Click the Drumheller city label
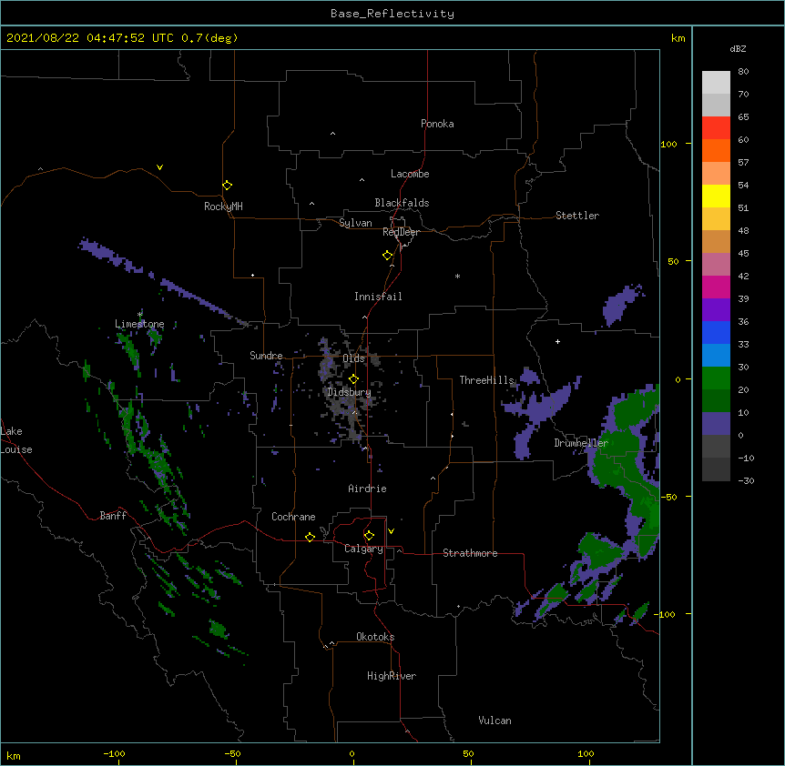 [581, 443]
